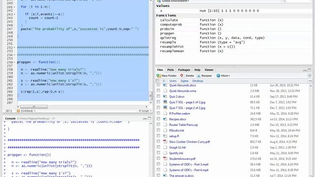Screen dimensions: 315x177
Task: Click the path ellipsis browse button
Action: pos(310,81)
